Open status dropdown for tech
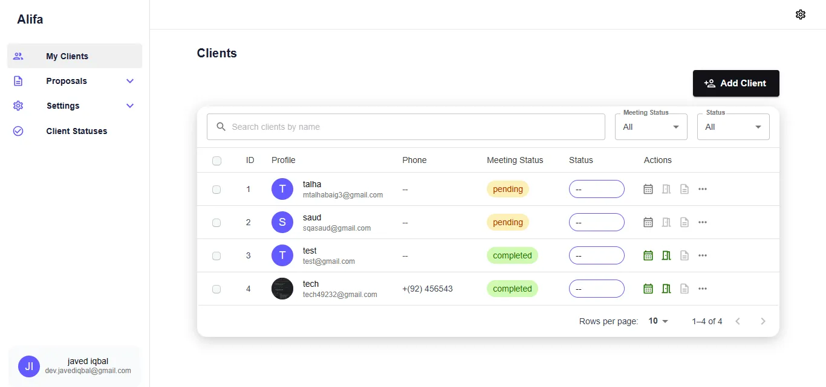This screenshot has height=387, width=826. pyautogui.click(x=597, y=289)
